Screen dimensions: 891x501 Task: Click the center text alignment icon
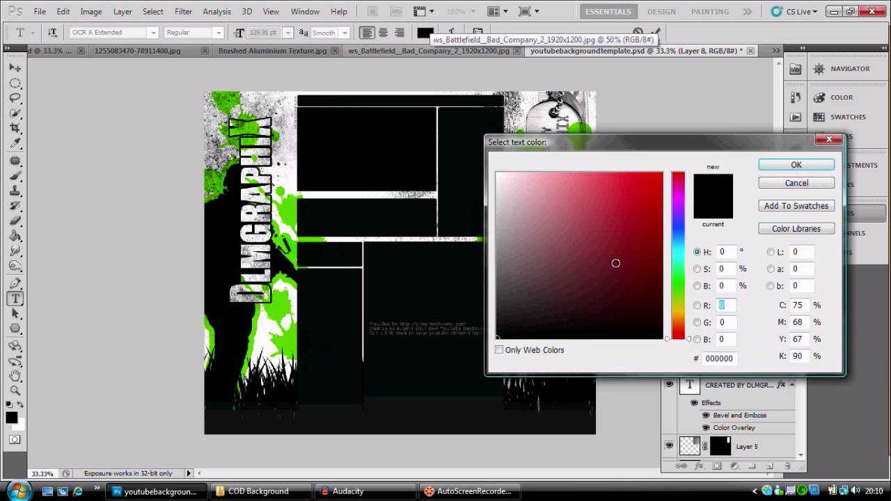pyautogui.click(x=384, y=33)
